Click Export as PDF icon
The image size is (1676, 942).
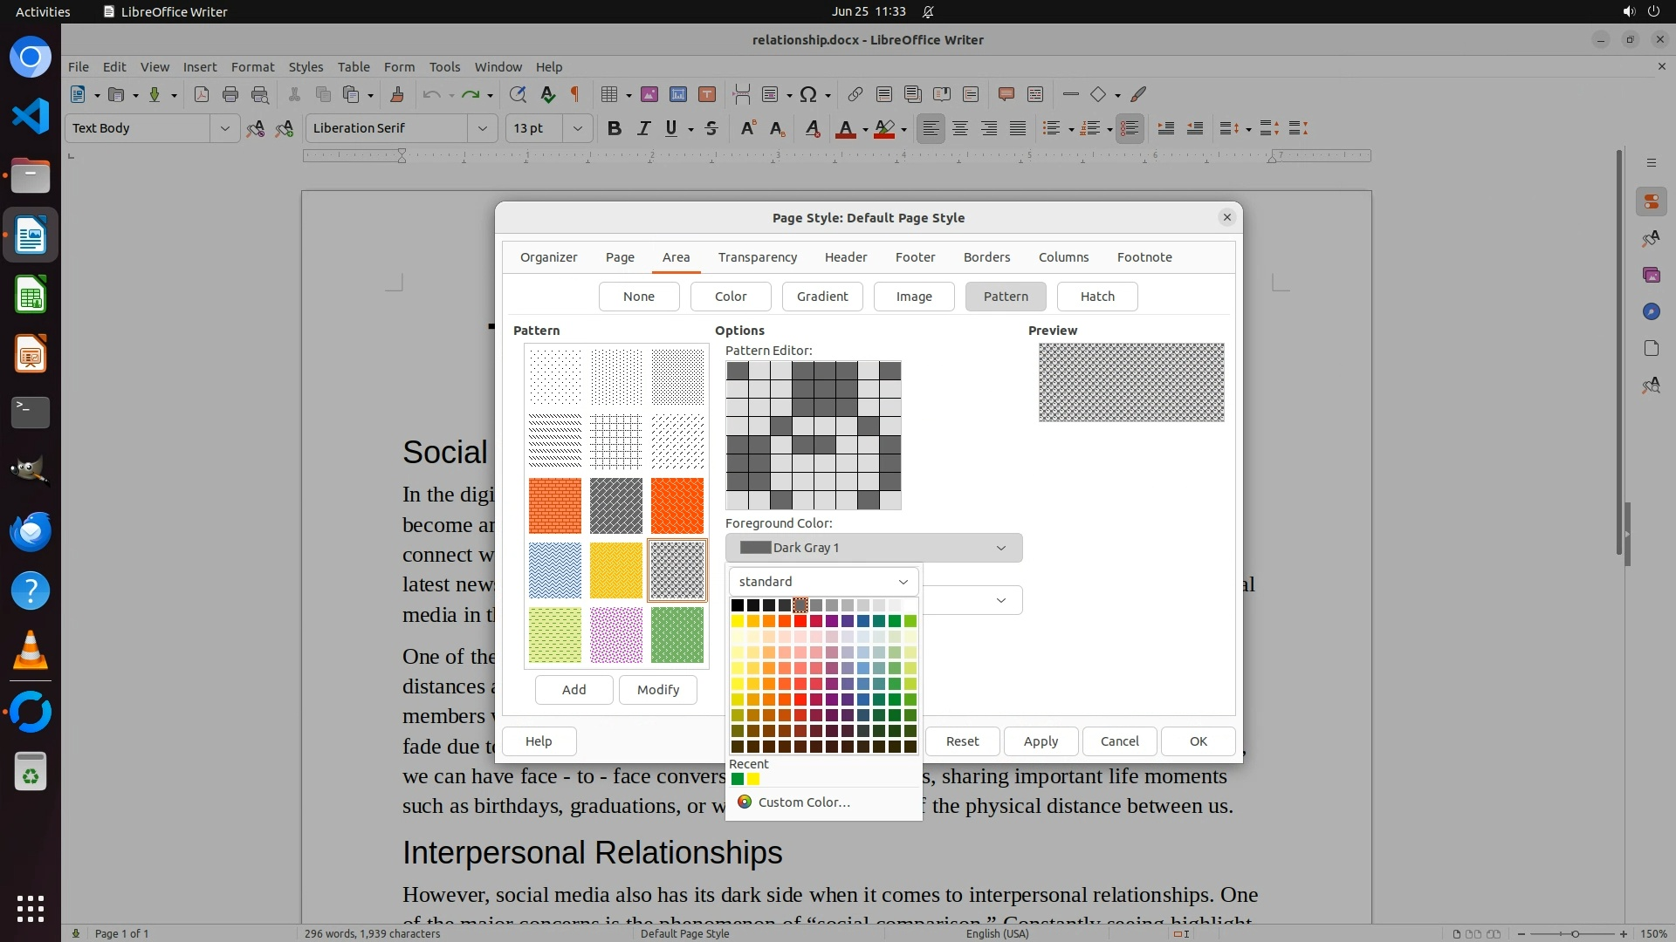pos(202,94)
